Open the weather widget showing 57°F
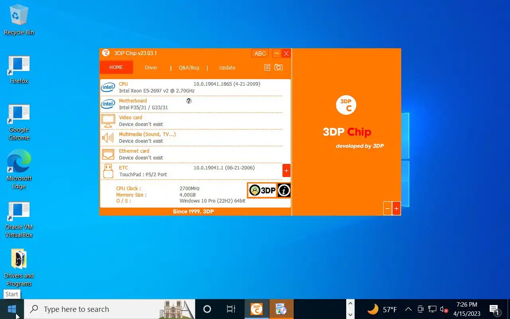 382,309
